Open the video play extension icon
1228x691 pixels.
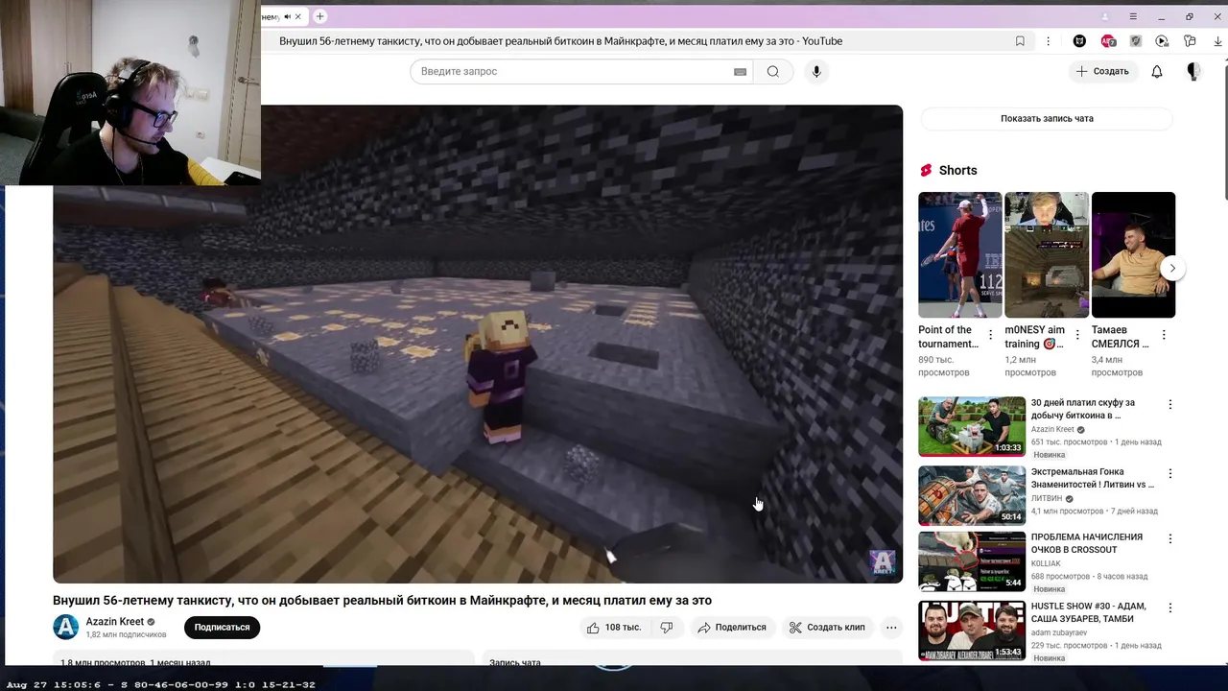[x=1162, y=41]
